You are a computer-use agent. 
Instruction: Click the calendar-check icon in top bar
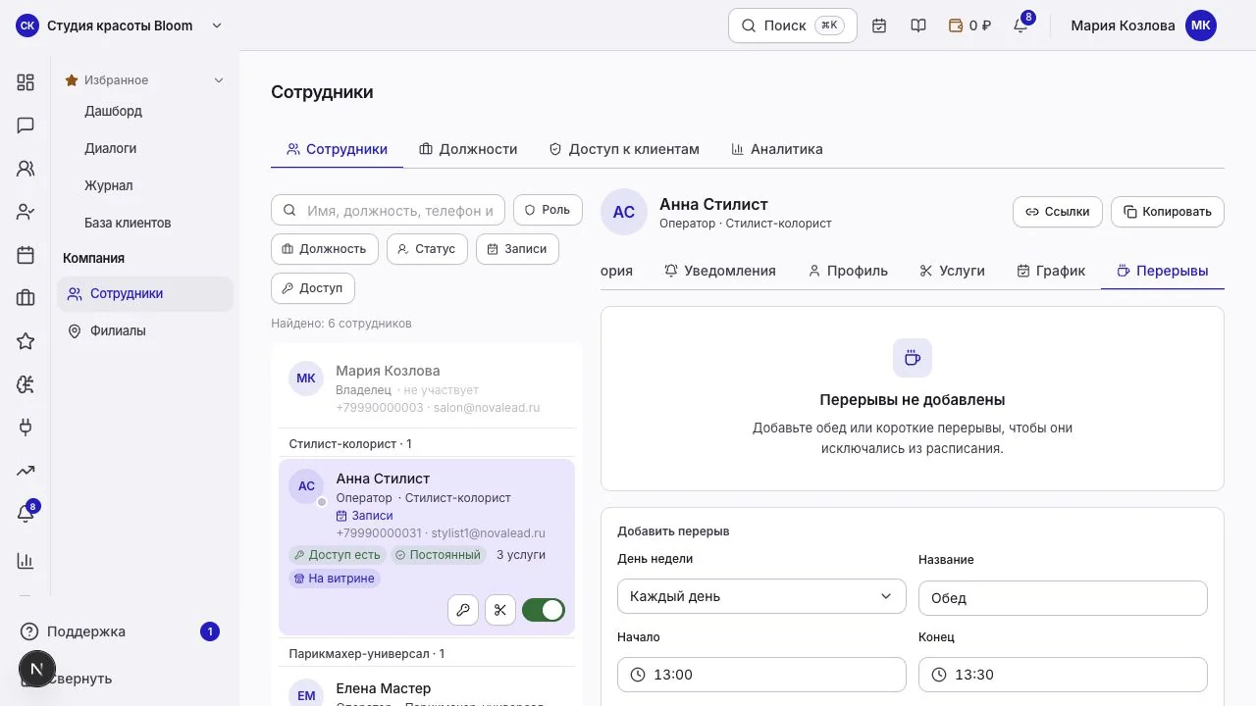[879, 25]
